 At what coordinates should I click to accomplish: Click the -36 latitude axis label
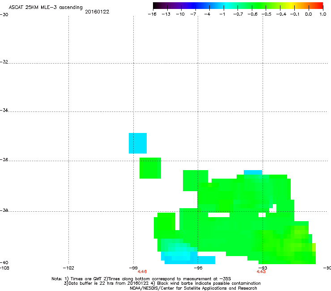(4, 159)
